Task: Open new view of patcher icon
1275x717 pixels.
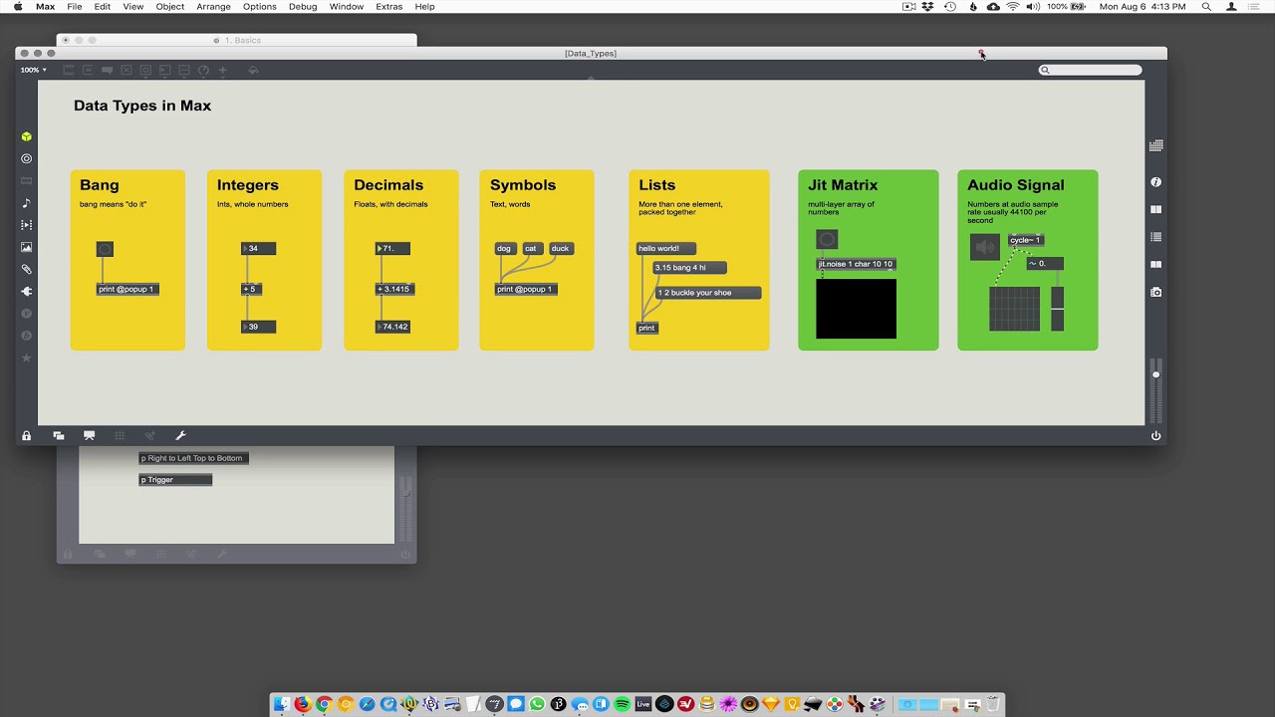Action: [59, 435]
